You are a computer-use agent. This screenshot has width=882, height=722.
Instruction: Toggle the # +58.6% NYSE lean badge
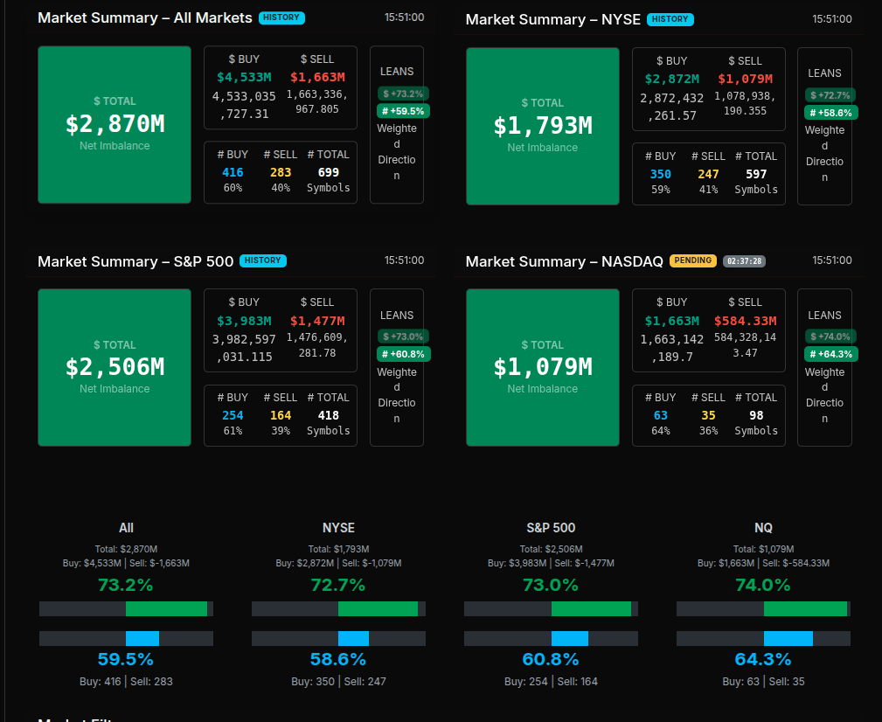[830, 113]
